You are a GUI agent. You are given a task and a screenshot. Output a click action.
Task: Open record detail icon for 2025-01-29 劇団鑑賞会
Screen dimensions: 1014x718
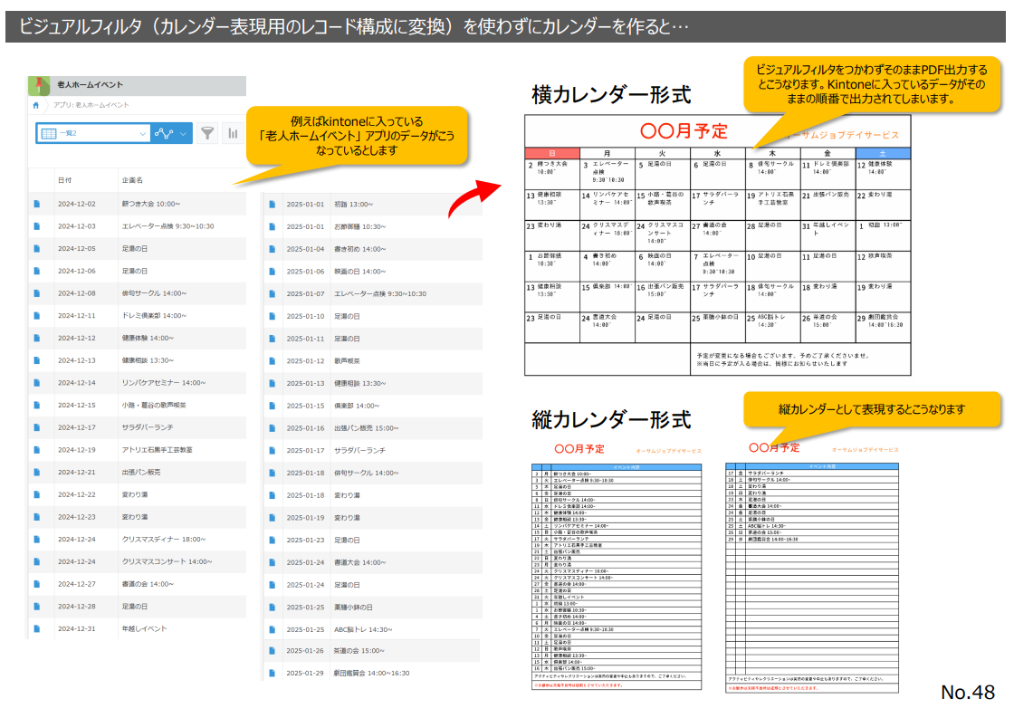pyautogui.click(x=271, y=673)
